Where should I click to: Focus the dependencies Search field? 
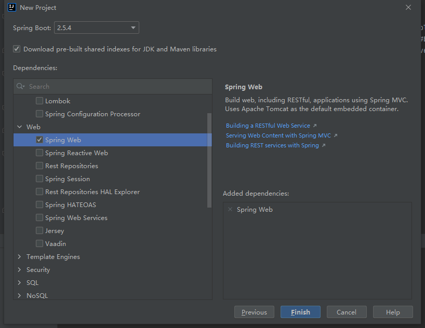pos(113,86)
